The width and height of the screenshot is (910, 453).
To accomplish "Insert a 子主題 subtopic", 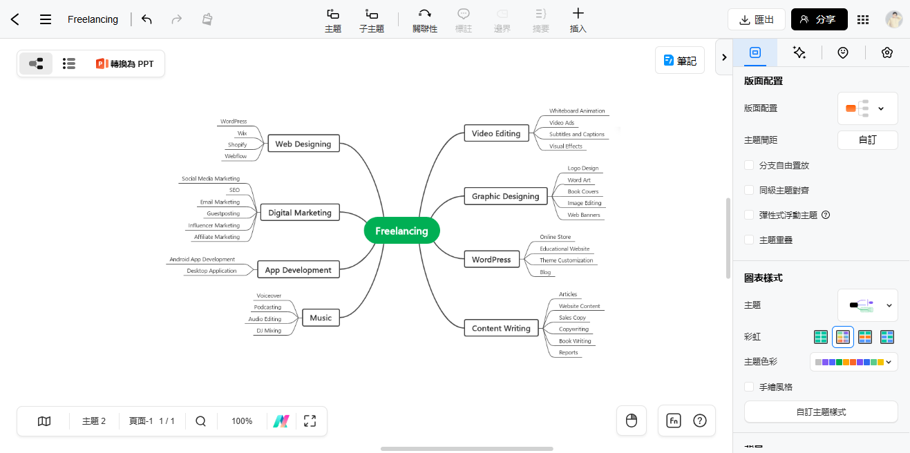I will coord(372,21).
